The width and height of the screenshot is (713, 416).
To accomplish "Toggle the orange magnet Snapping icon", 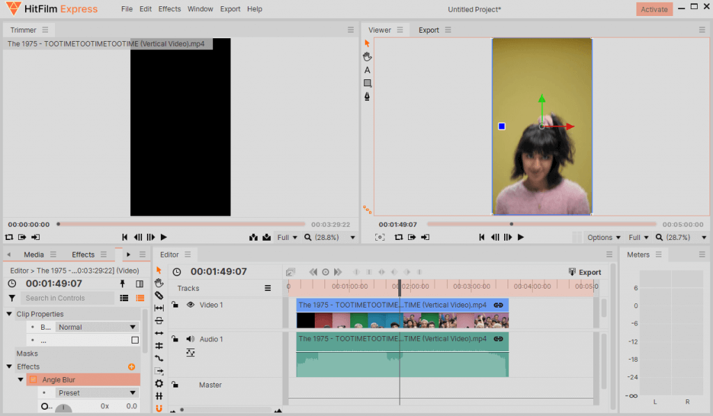I will pyautogui.click(x=159, y=408).
